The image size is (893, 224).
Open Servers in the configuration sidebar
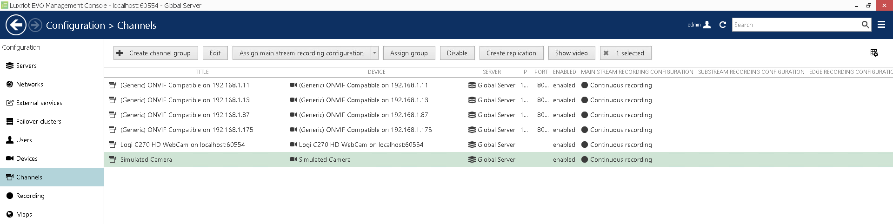point(26,66)
